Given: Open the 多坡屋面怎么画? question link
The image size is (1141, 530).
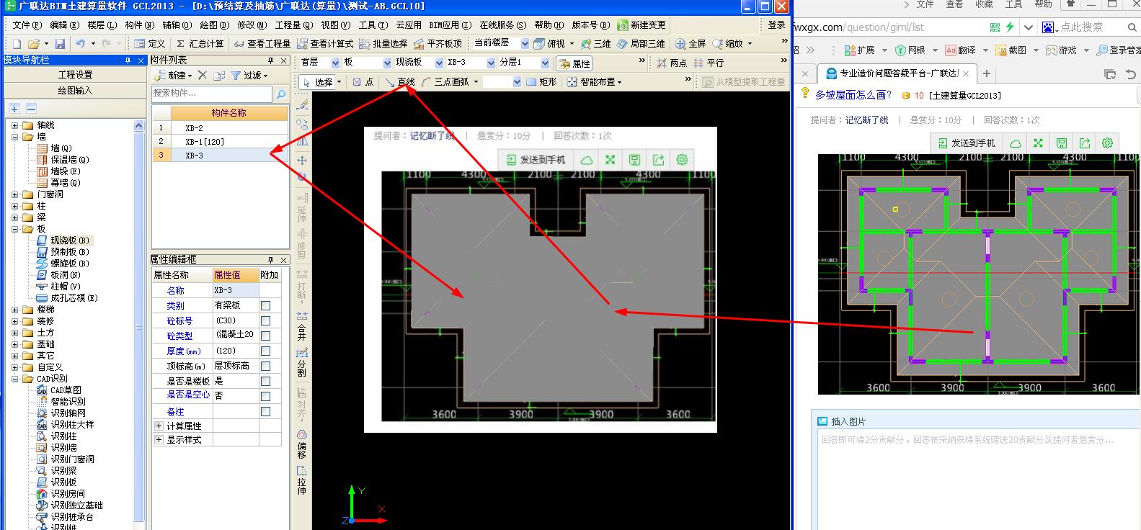Looking at the screenshot, I should (x=853, y=95).
